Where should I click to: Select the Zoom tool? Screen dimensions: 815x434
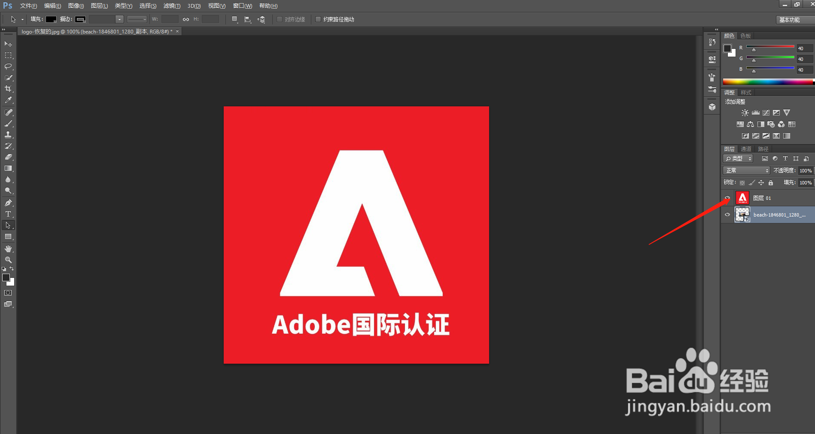pyautogui.click(x=8, y=260)
